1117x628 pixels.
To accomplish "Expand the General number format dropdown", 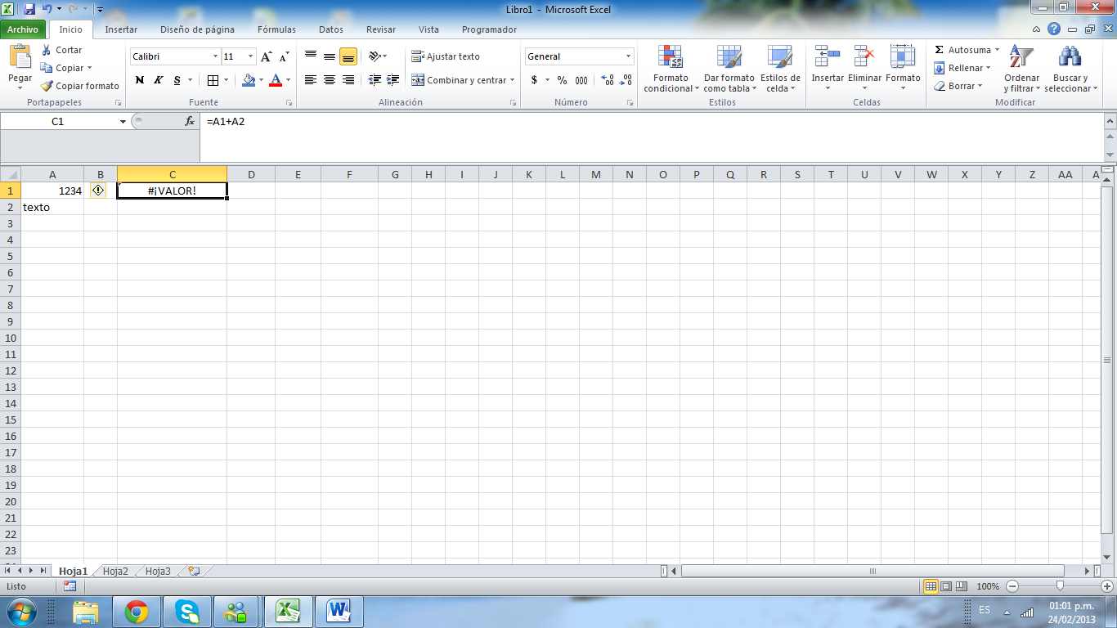I will click(628, 56).
